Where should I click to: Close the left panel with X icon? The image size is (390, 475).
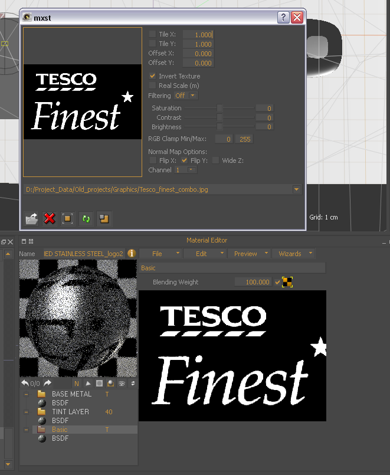tap(11, 242)
